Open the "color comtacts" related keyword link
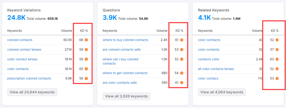Image resolution: width=286 pixels, height=108 pixels. tap(209, 40)
